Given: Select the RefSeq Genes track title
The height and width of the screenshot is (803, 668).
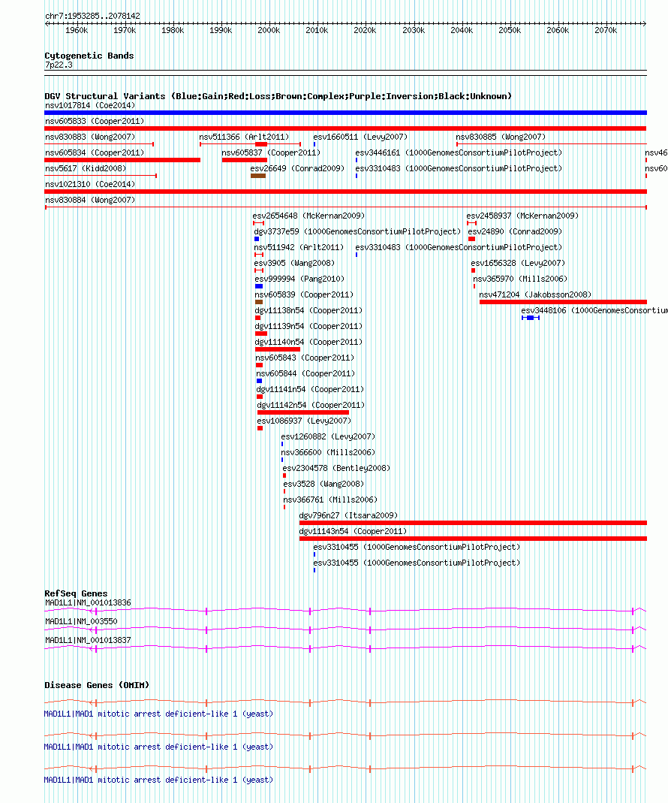Looking at the screenshot, I should [76, 593].
